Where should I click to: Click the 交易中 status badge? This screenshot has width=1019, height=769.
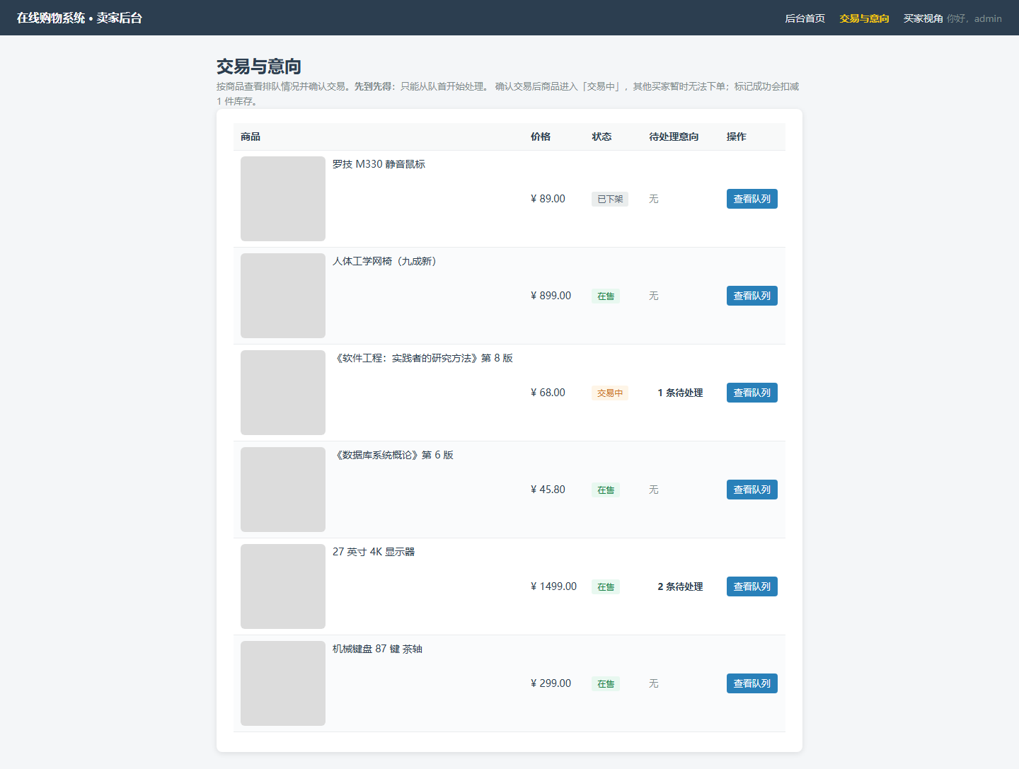pyautogui.click(x=610, y=393)
